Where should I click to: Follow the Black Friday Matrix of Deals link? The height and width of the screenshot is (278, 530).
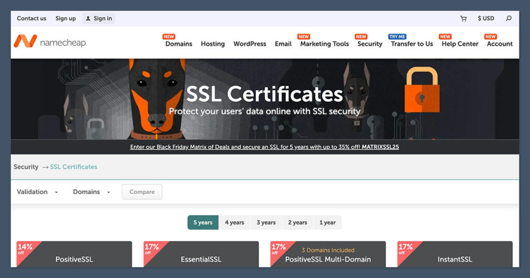tap(264, 147)
